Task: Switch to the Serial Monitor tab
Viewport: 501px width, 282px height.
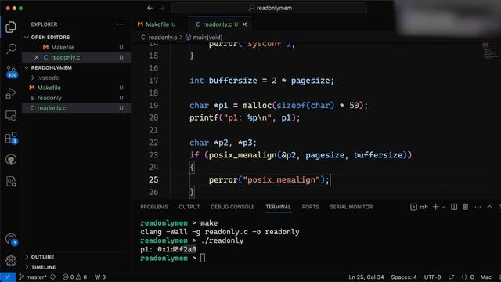Action: [351, 207]
